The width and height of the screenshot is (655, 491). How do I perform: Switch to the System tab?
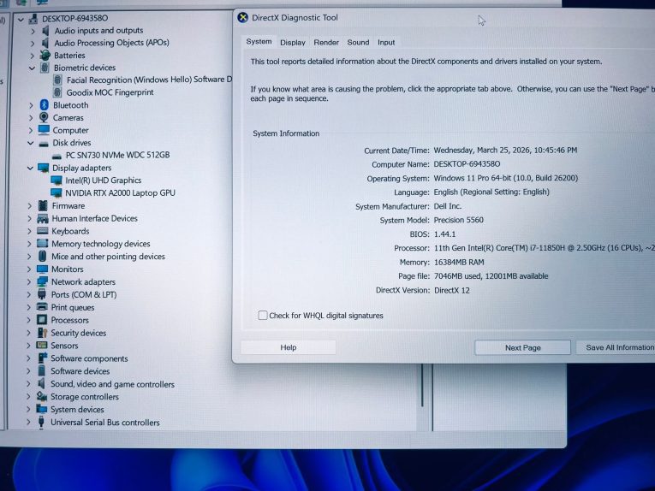[259, 42]
